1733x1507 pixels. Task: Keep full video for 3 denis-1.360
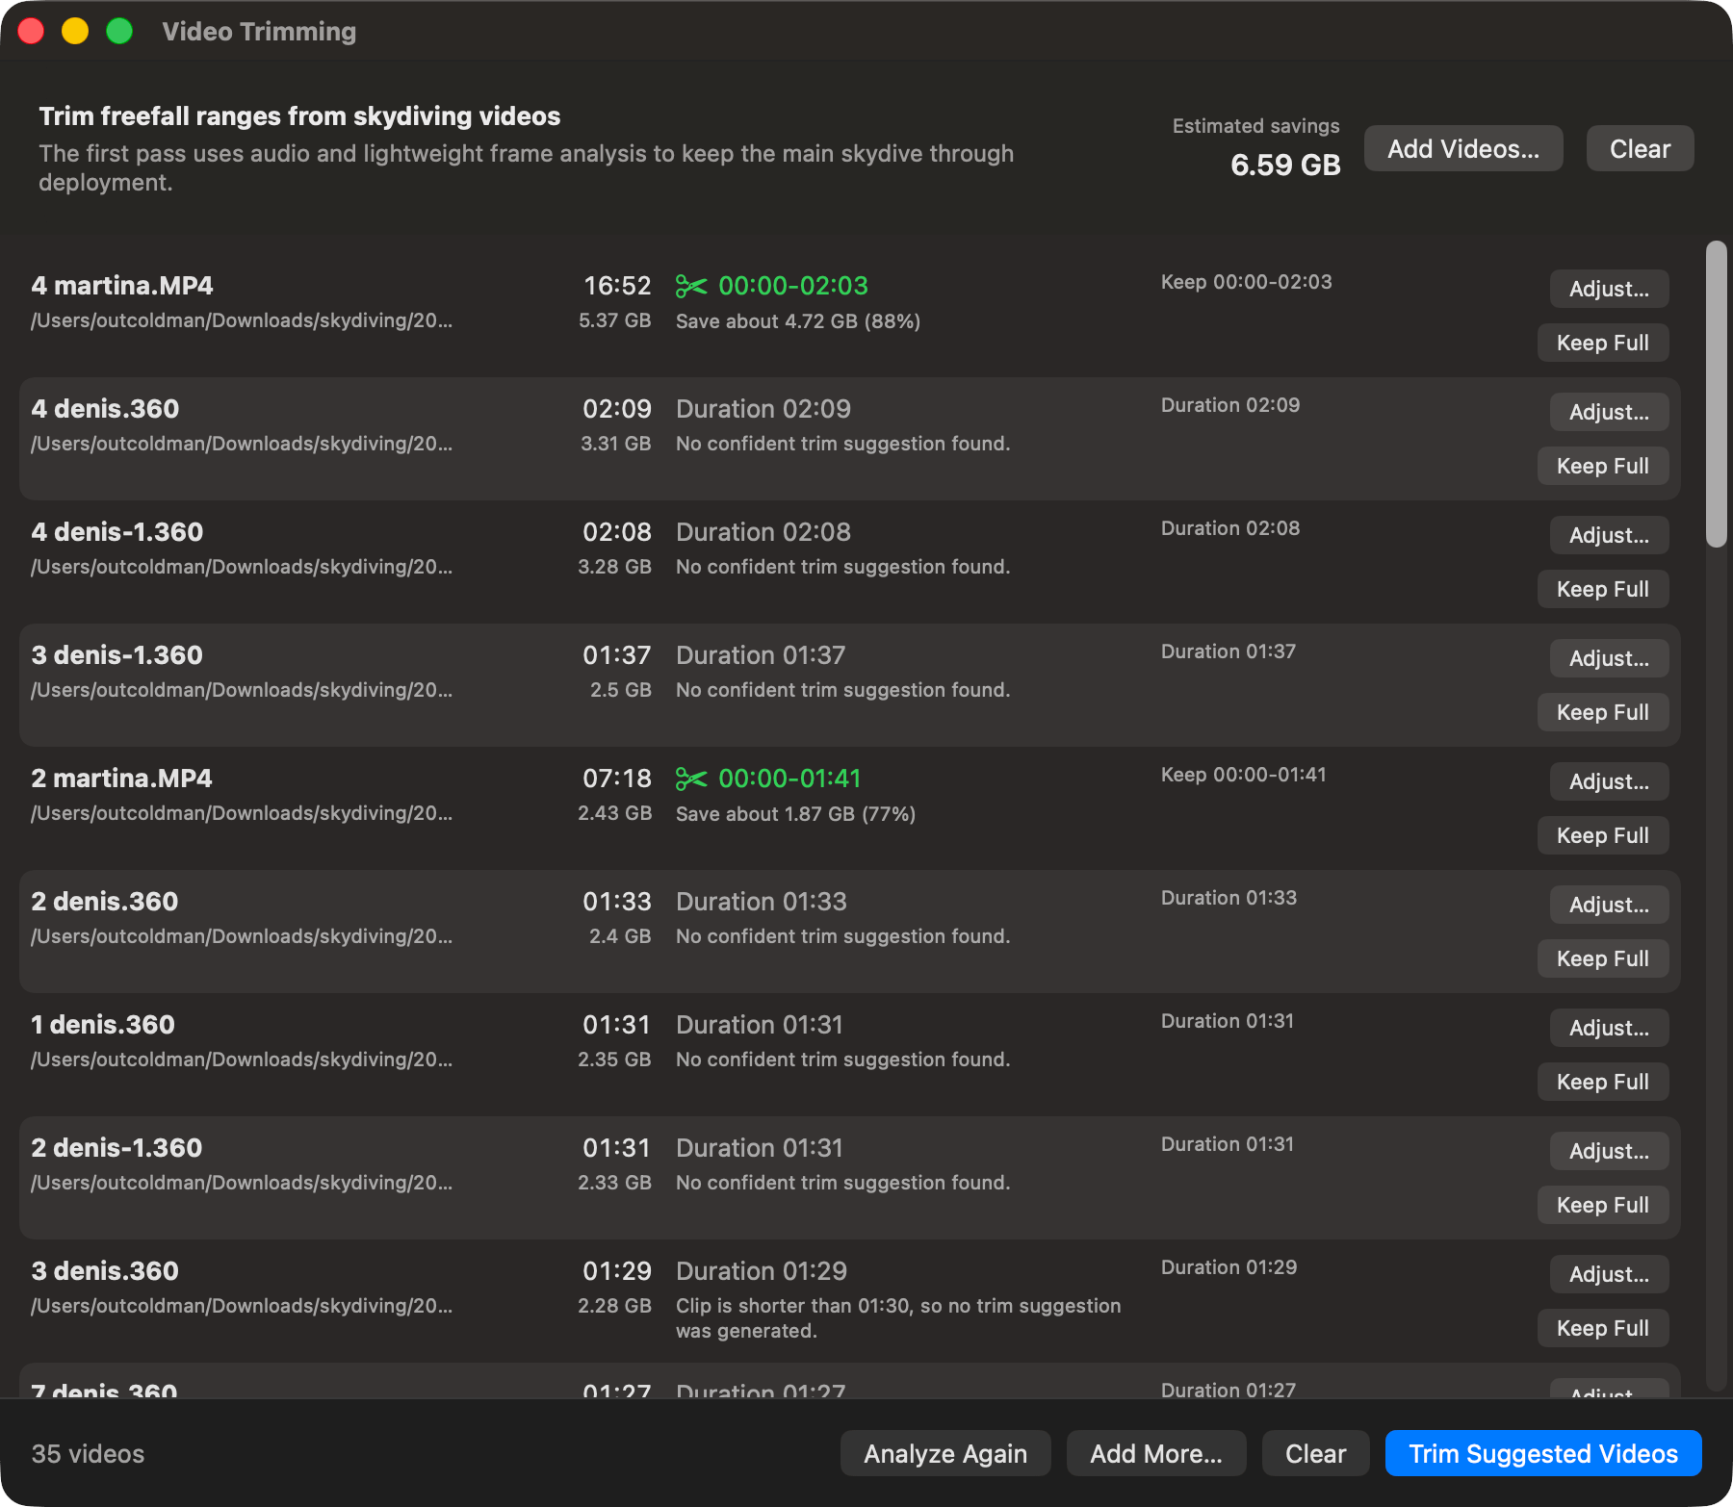coord(1602,712)
